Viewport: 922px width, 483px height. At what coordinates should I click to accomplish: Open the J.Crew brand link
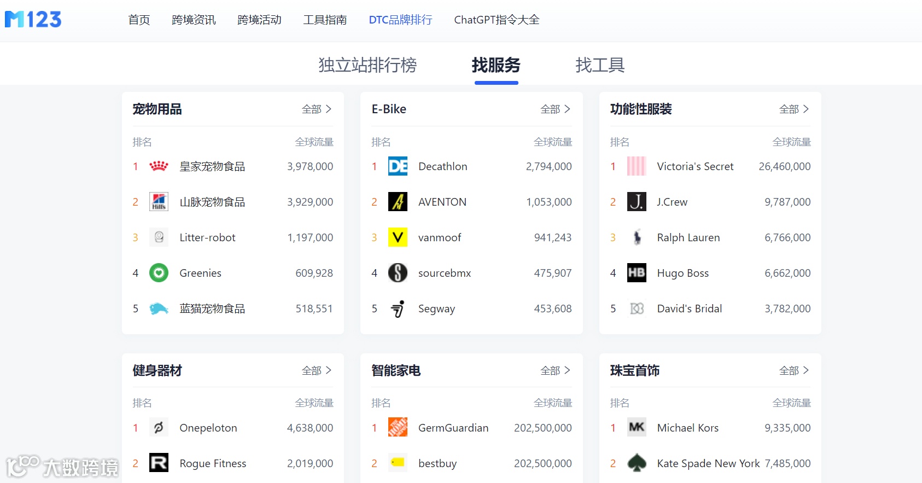672,202
